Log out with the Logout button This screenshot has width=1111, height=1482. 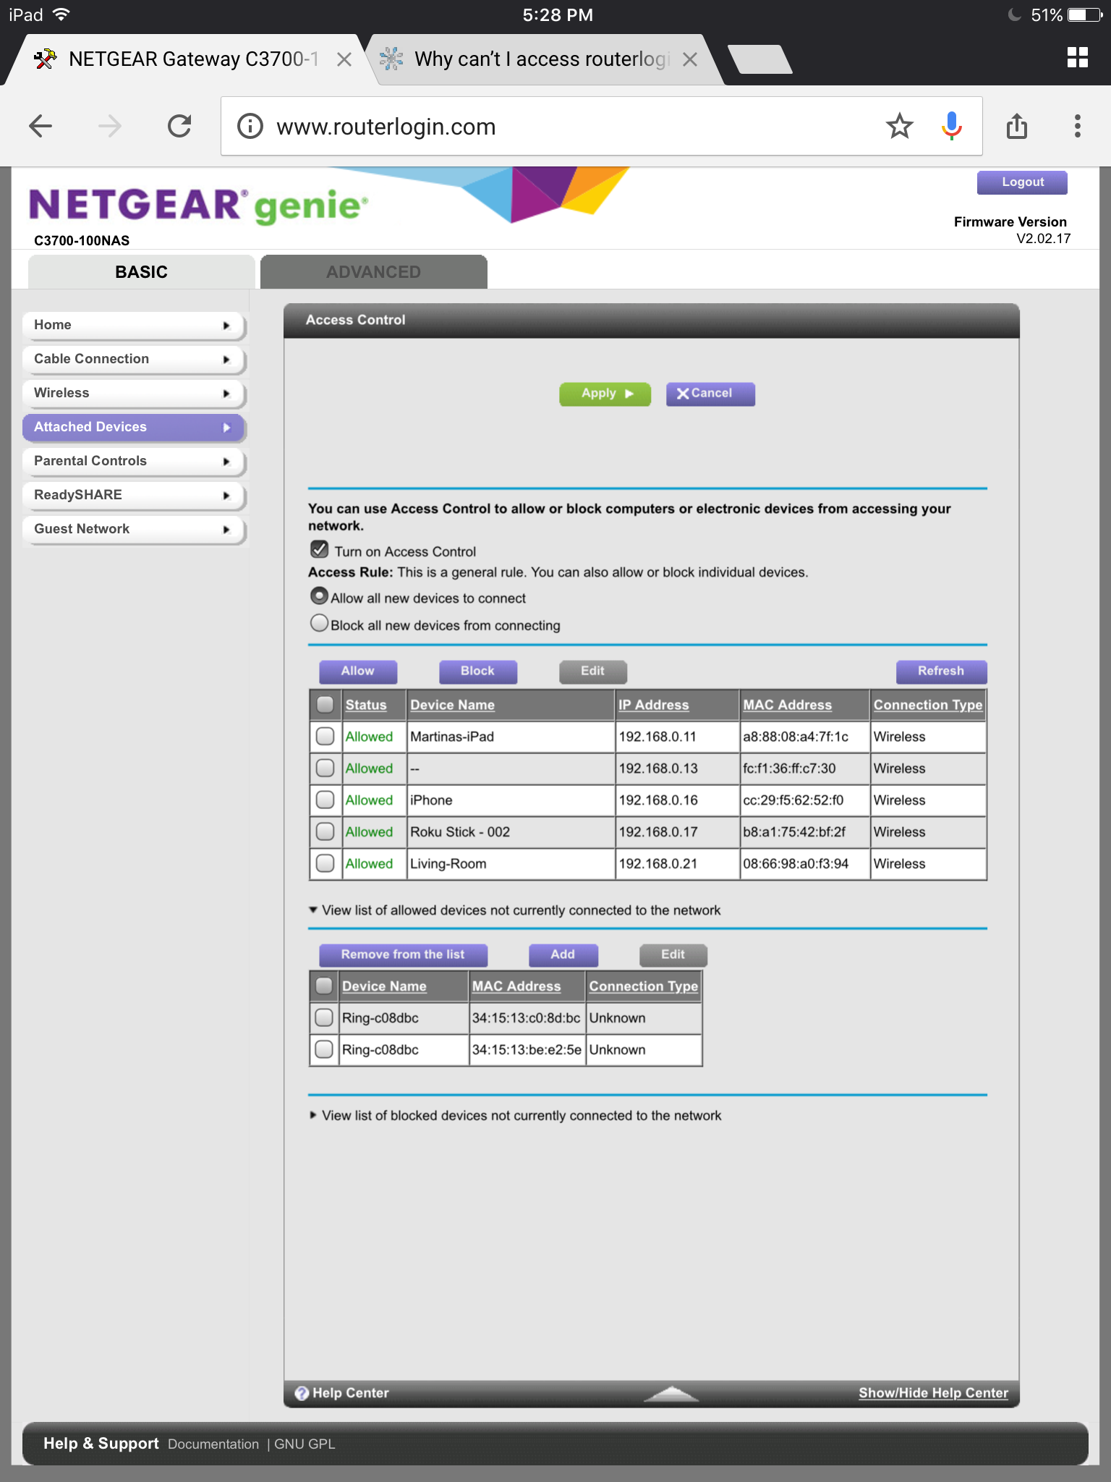coord(1022,182)
